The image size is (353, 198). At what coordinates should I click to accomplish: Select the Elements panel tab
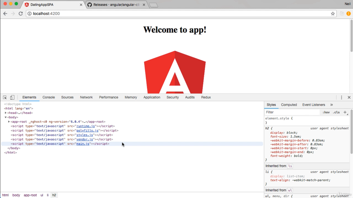[29, 97]
